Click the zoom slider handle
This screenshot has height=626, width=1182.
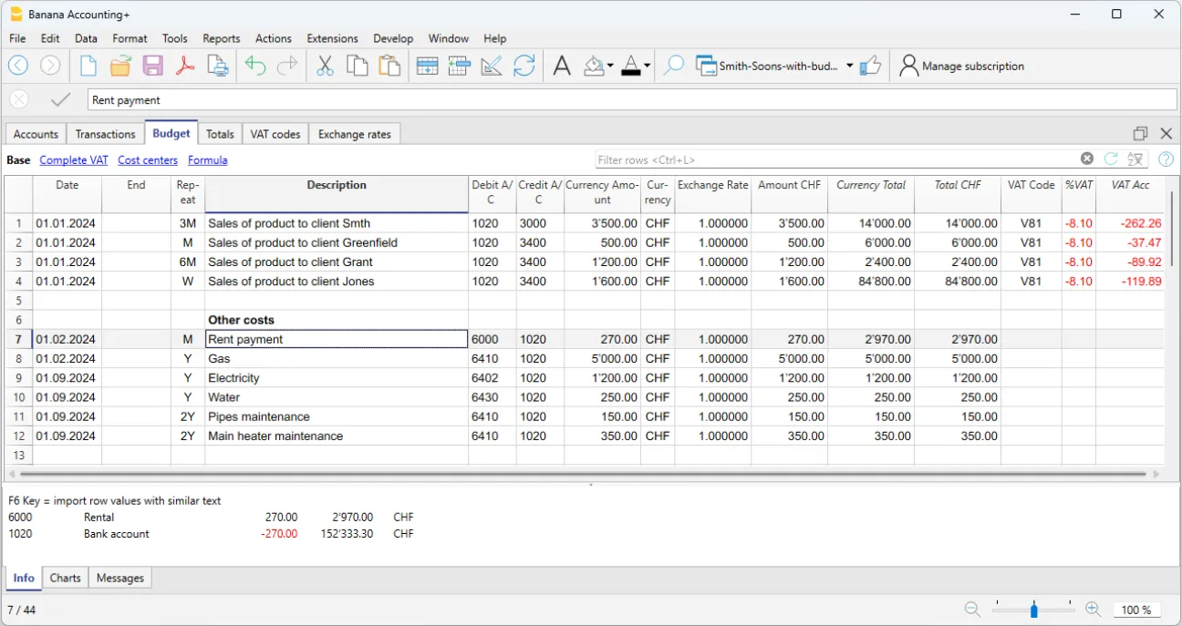1033,610
